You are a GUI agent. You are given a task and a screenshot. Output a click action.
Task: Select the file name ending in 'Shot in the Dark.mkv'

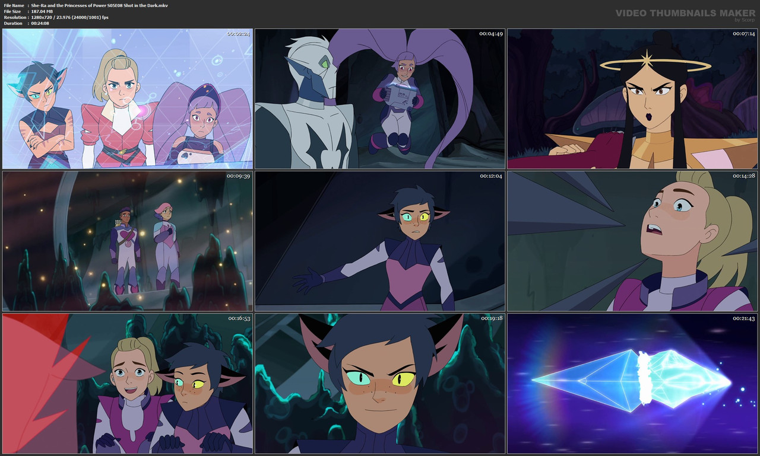[100, 5]
